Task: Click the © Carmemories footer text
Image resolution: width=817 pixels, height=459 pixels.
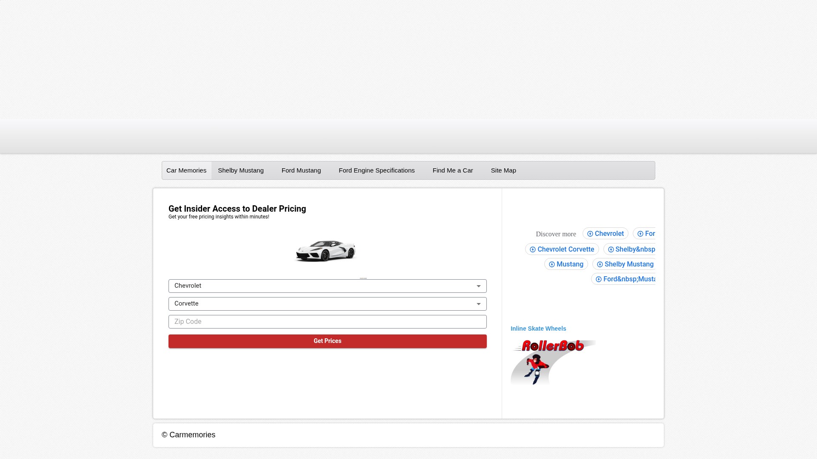Action: (189, 435)
